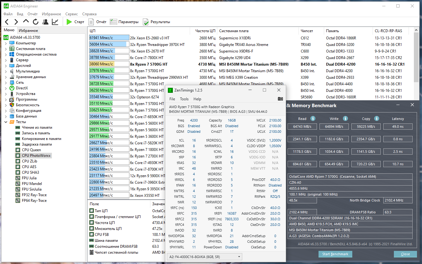Open the Результаты toolbar button
422x264 pixels.
click(157, 22)
